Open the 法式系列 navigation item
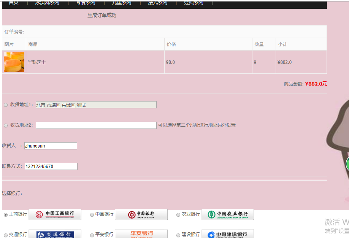The image size is (349, 238). 158,3
